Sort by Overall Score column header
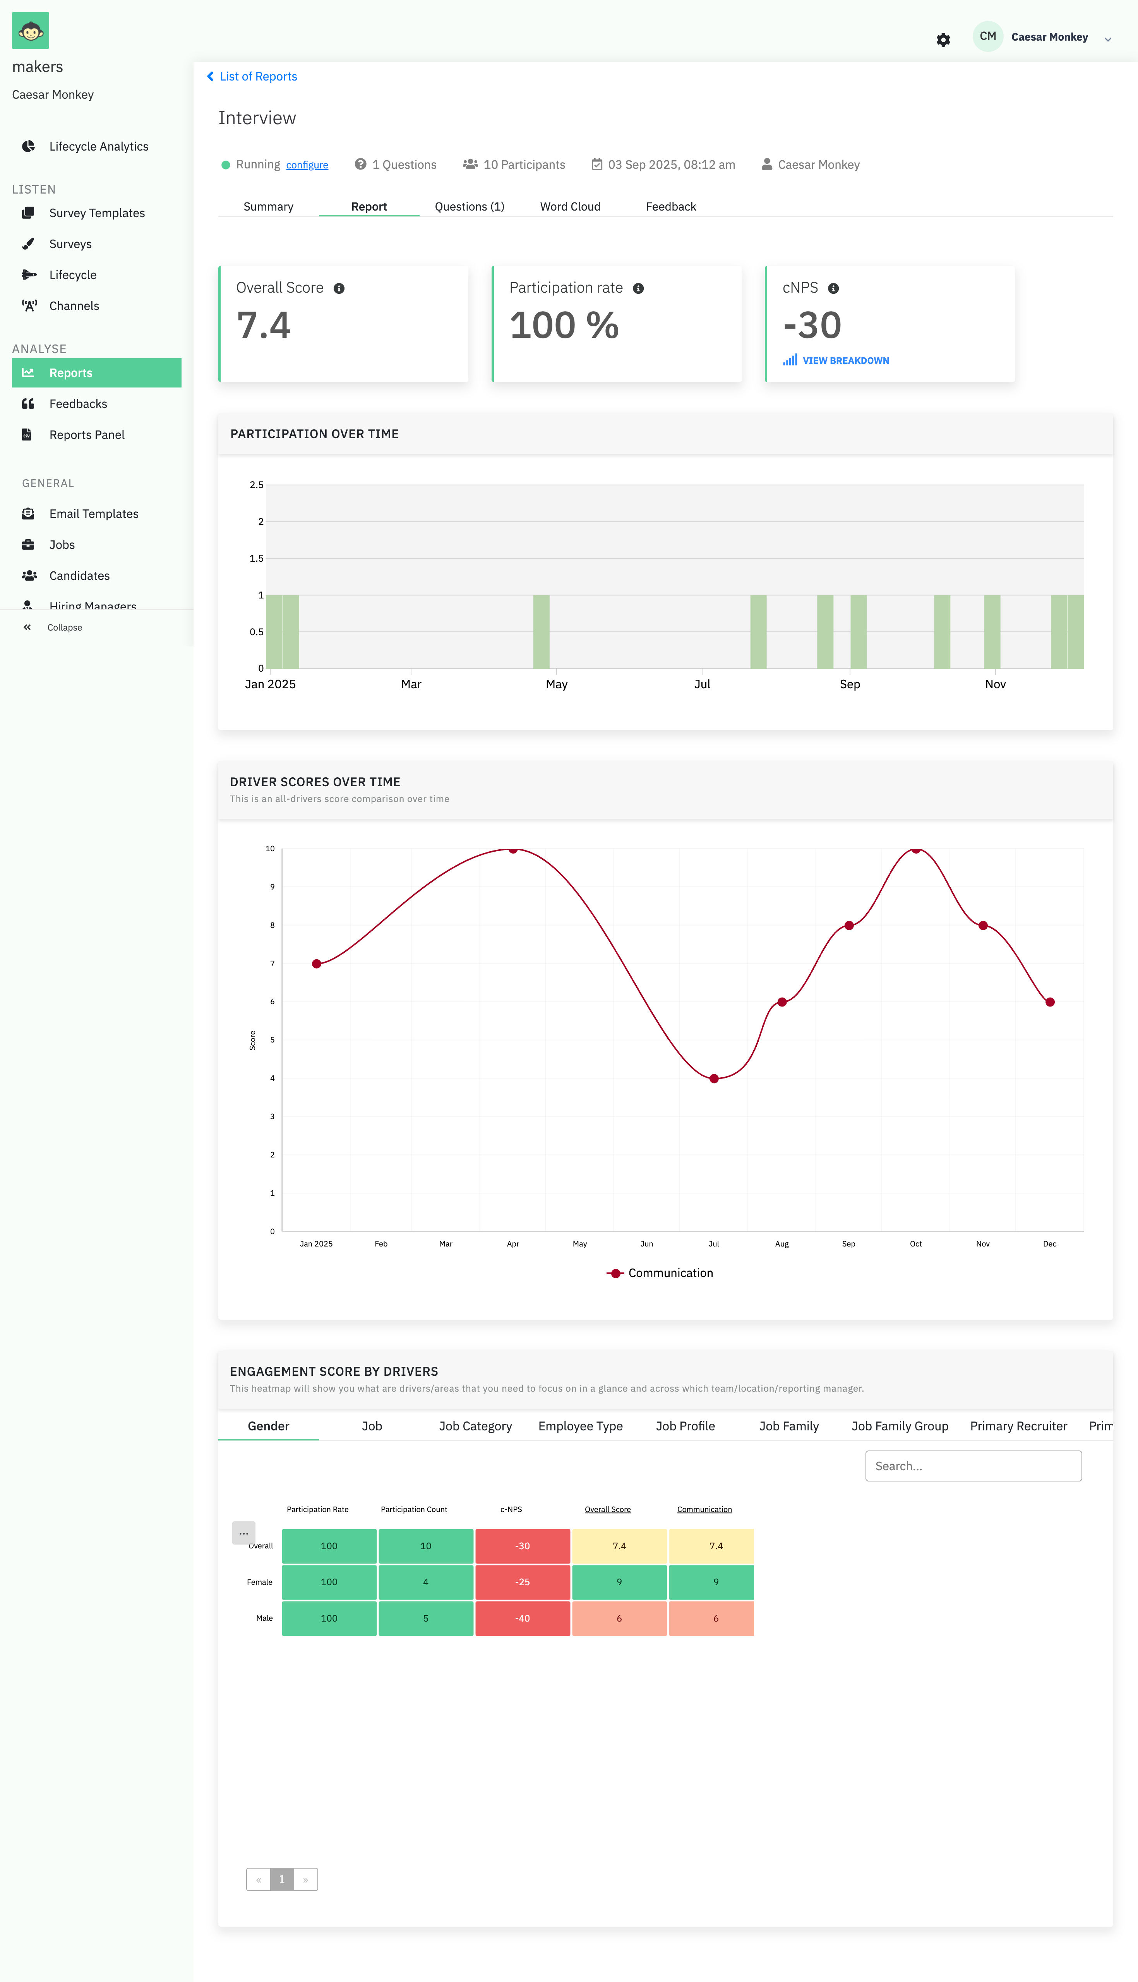1138x1982 pixels. click(x=607, y=1509)
